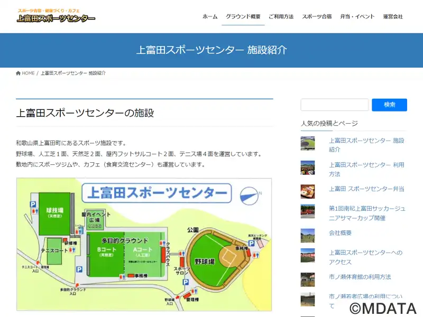423x317 pixels.
Task: Click the map title 上富田スポーツセンター banner
Action: 157,193
